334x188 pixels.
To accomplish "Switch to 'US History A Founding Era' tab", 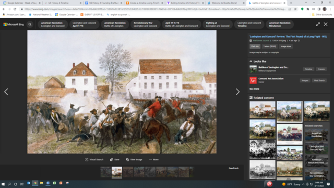I will click(x=103, y=3).
